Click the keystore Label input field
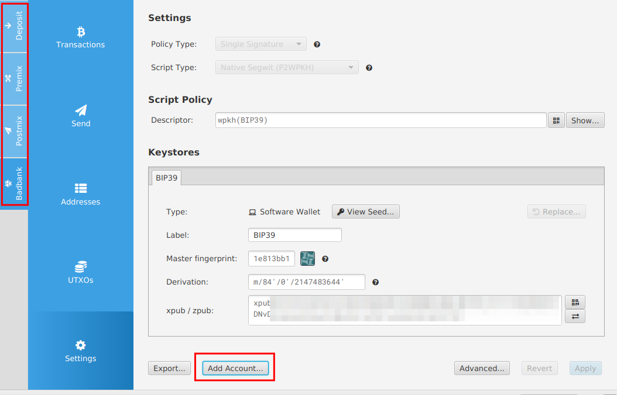 (294, 235)
